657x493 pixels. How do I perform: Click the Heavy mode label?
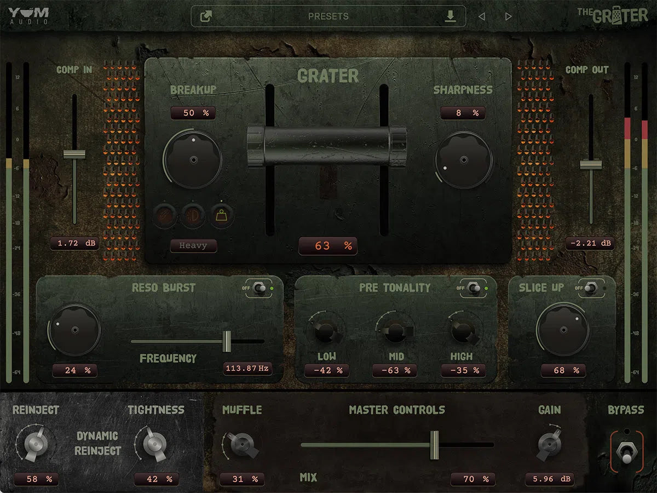(x=194, y=246)
